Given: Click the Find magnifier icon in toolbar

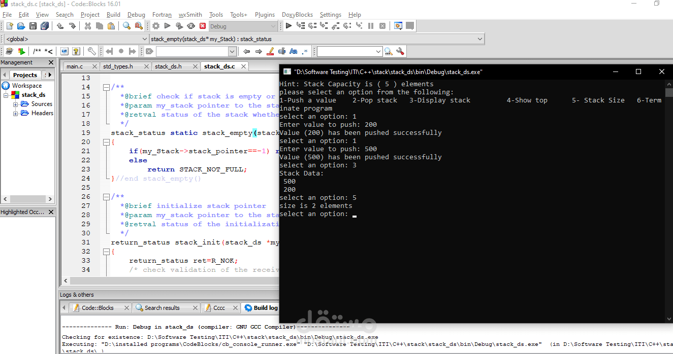Looking at the screenshot, I should (127, 26).
